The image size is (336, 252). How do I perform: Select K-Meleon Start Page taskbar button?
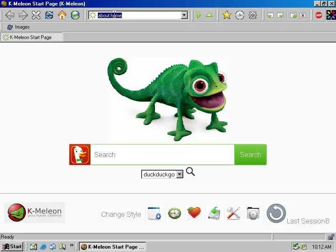pyautogui.click(x=113, y=247)
